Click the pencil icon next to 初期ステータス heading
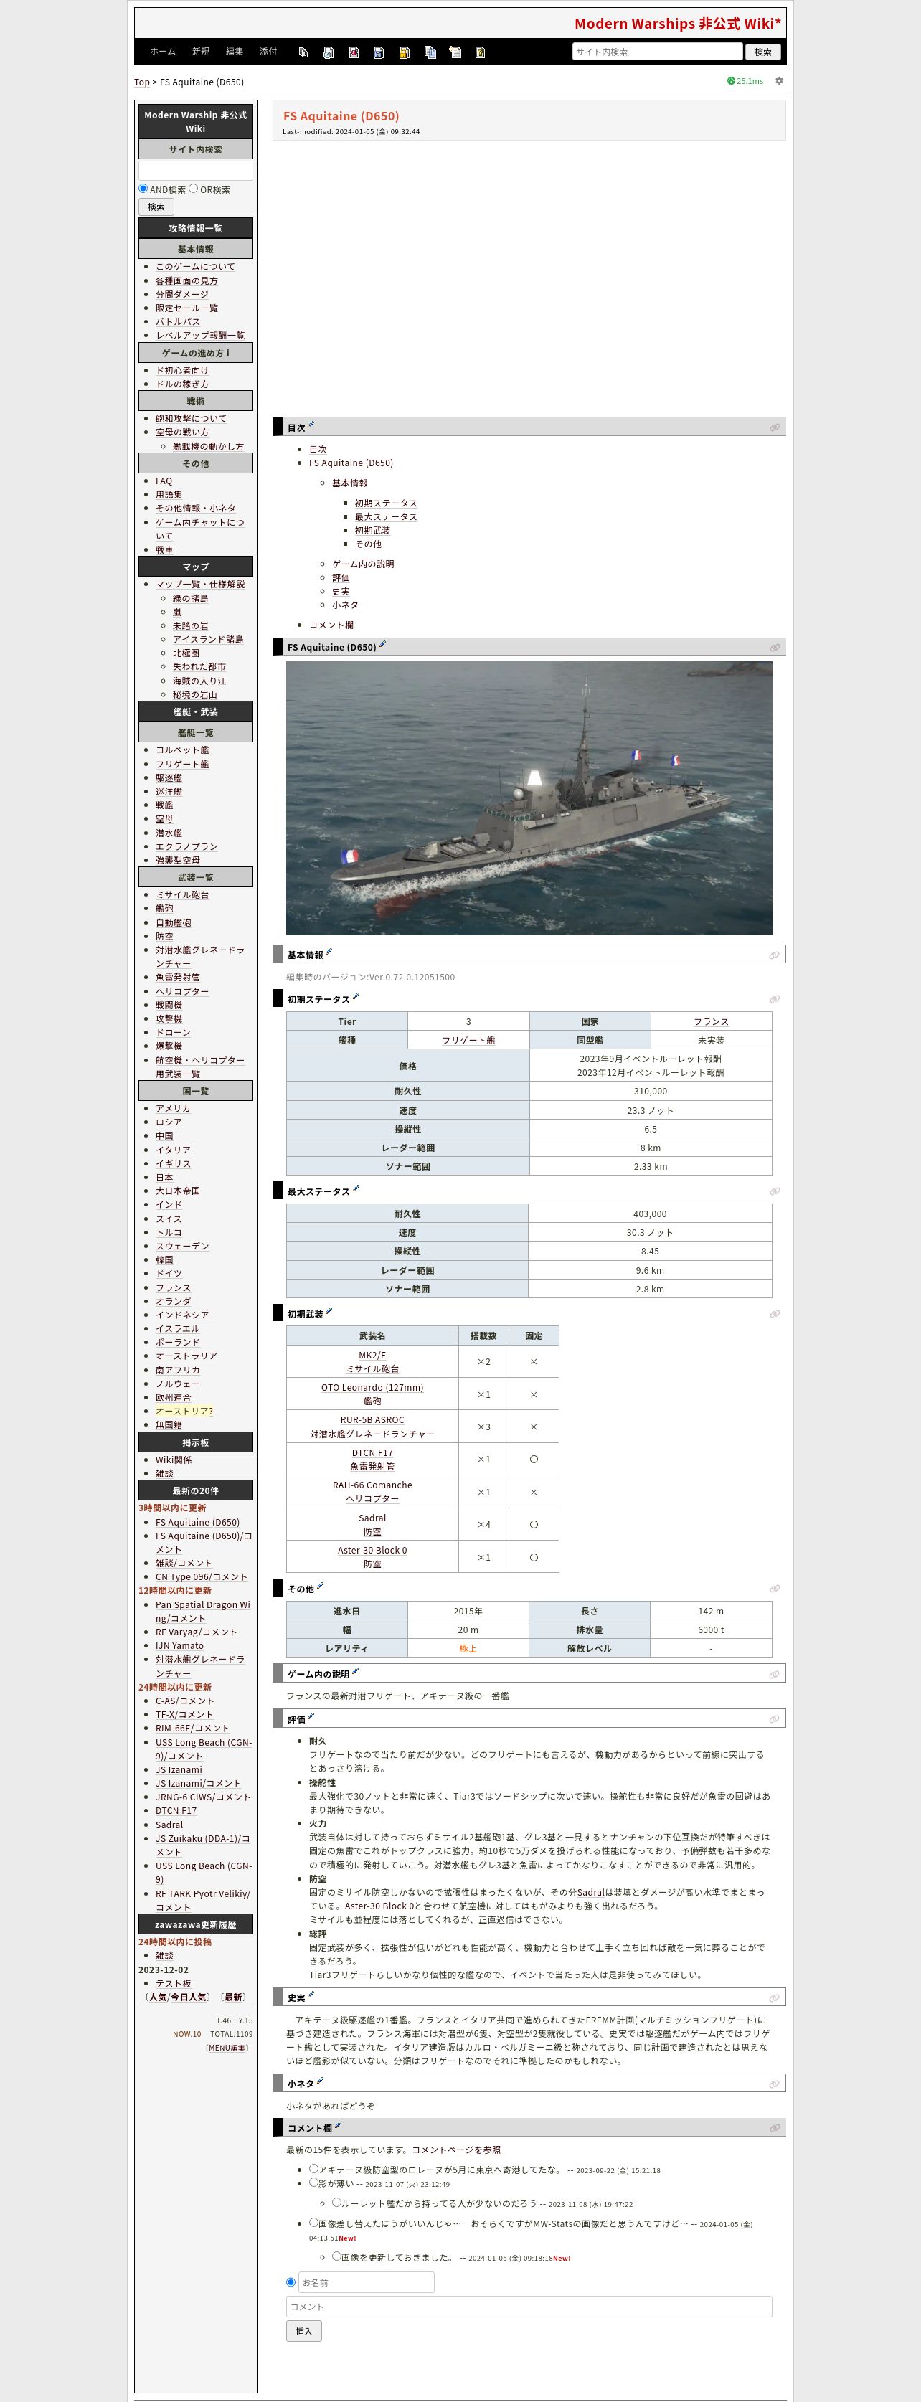 pyautogui.click(x=356, y=997)
